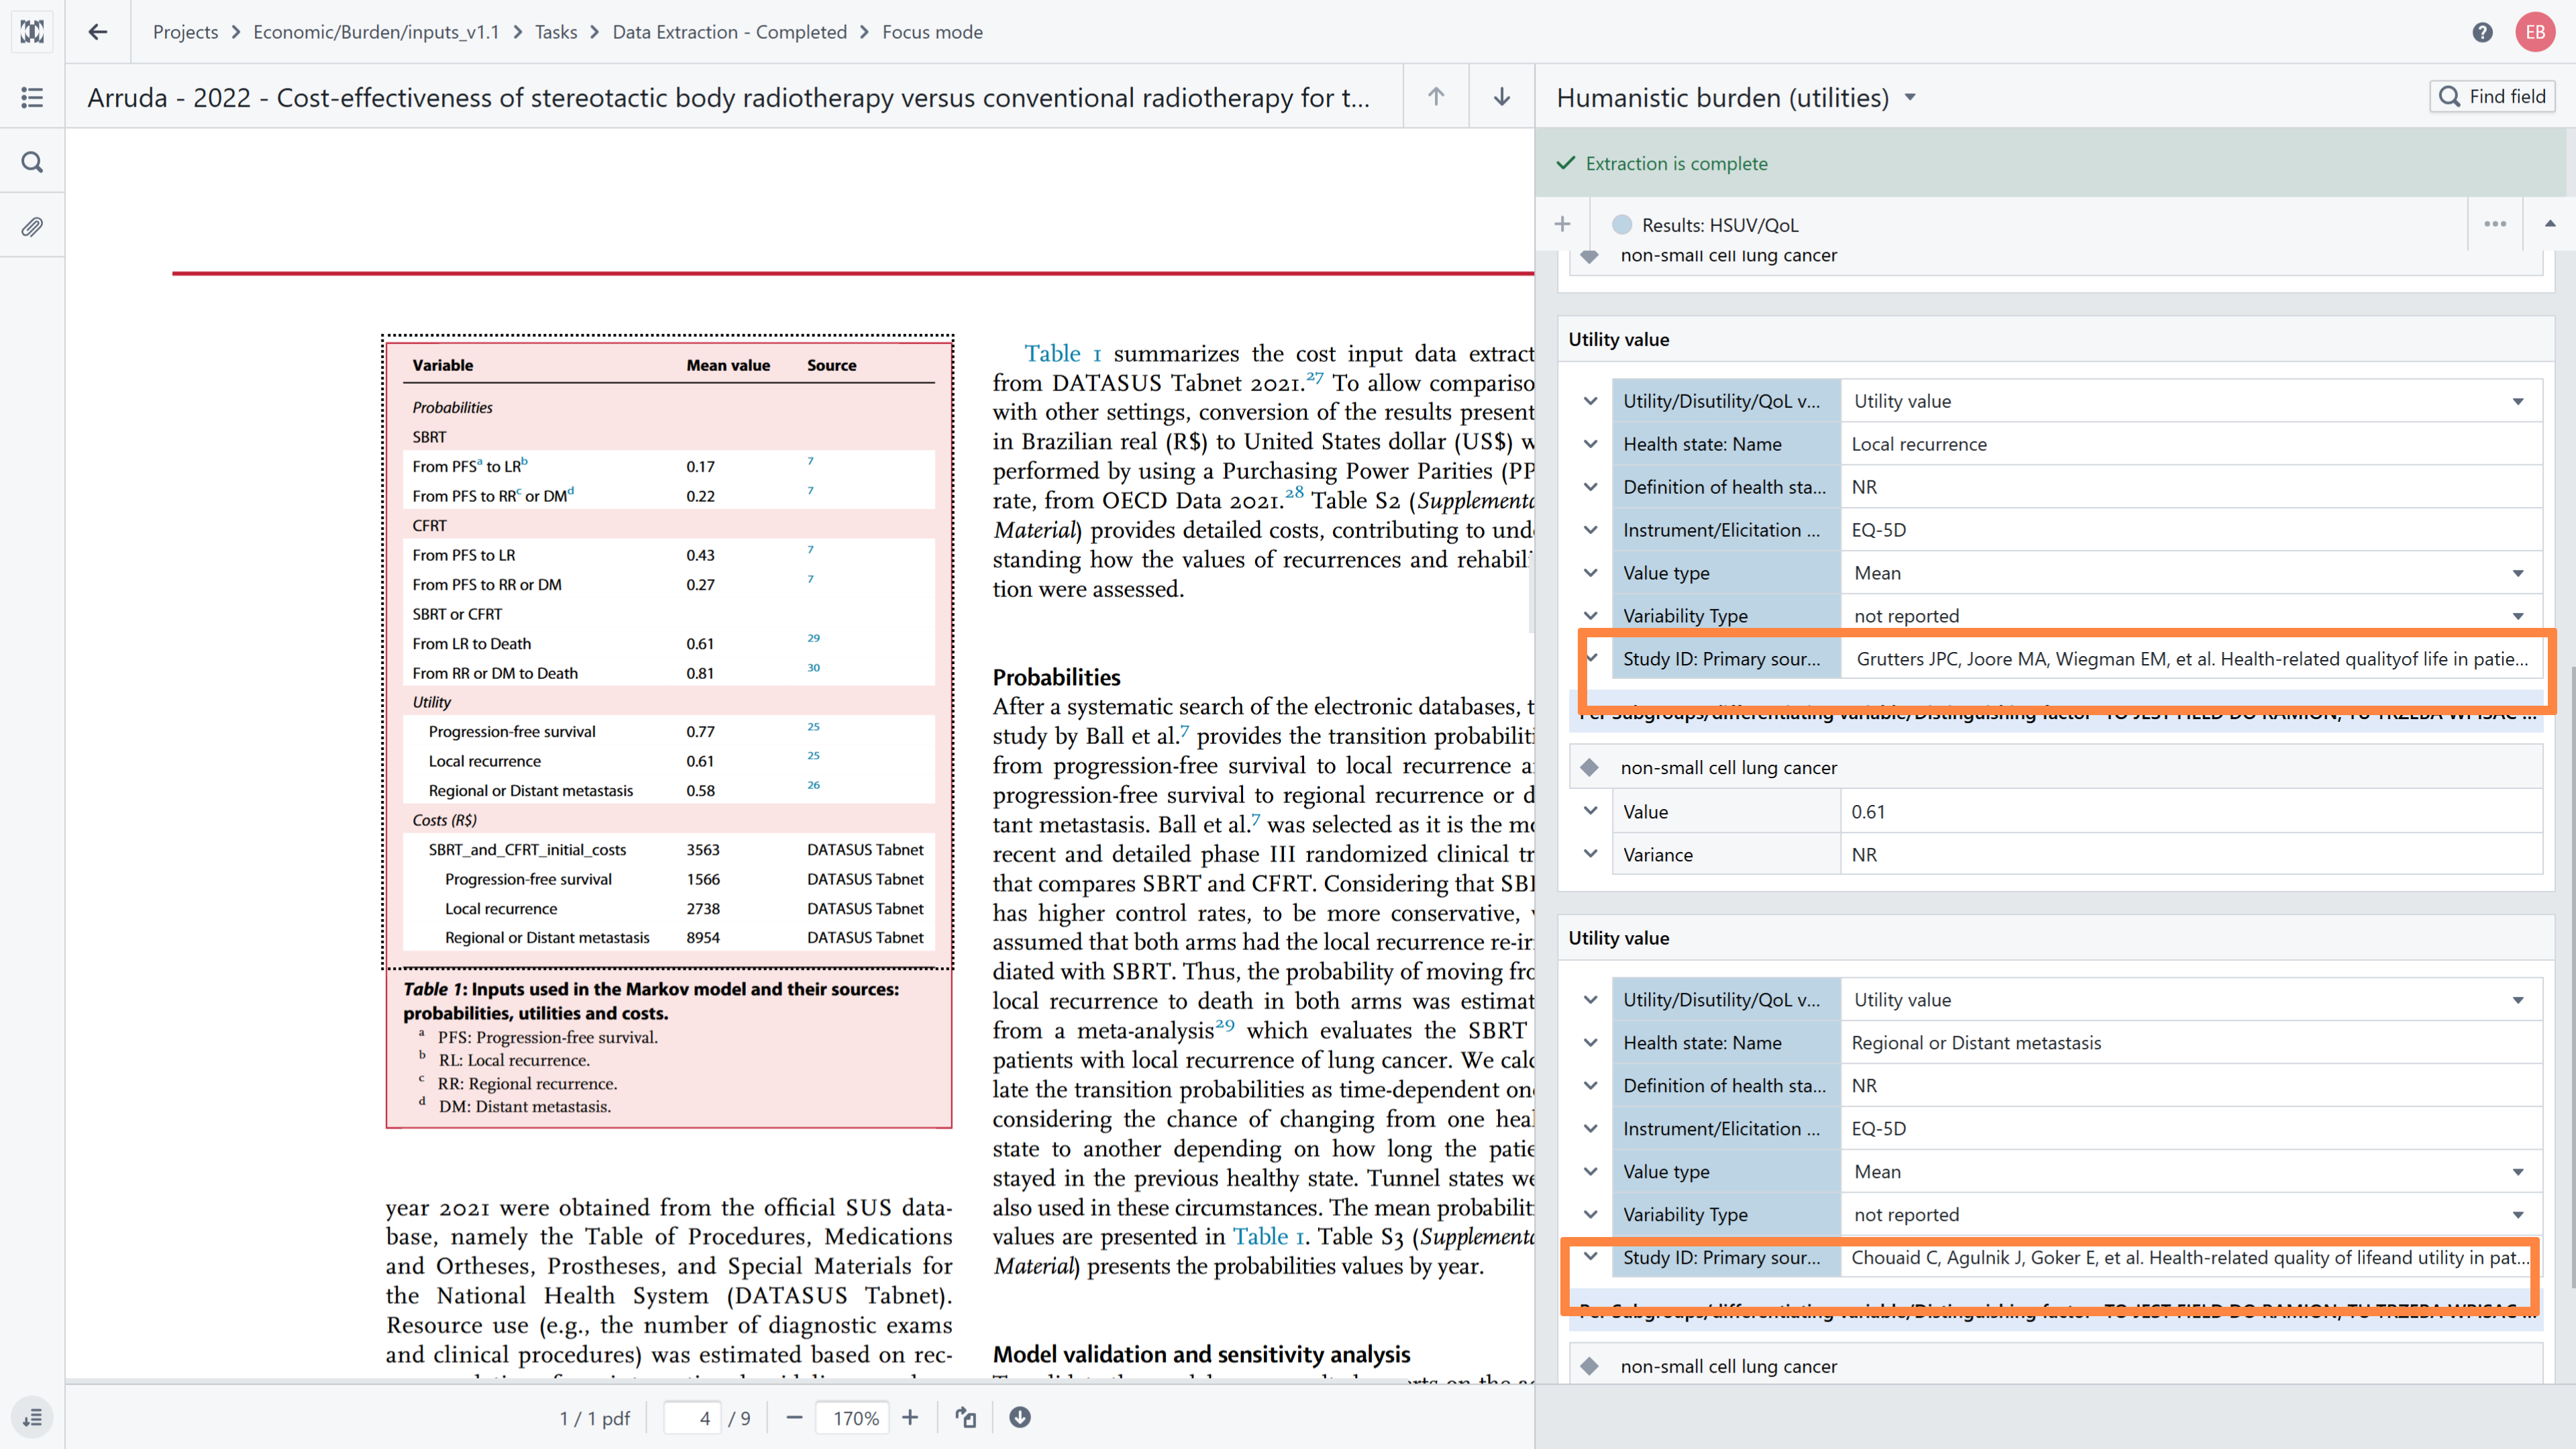Go back with the left arrow
The image size is (2576, 1449).
pyautogui.click(x=98, y=32)
